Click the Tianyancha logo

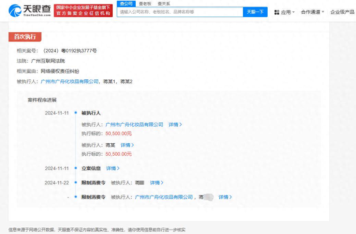click(30, 11)
